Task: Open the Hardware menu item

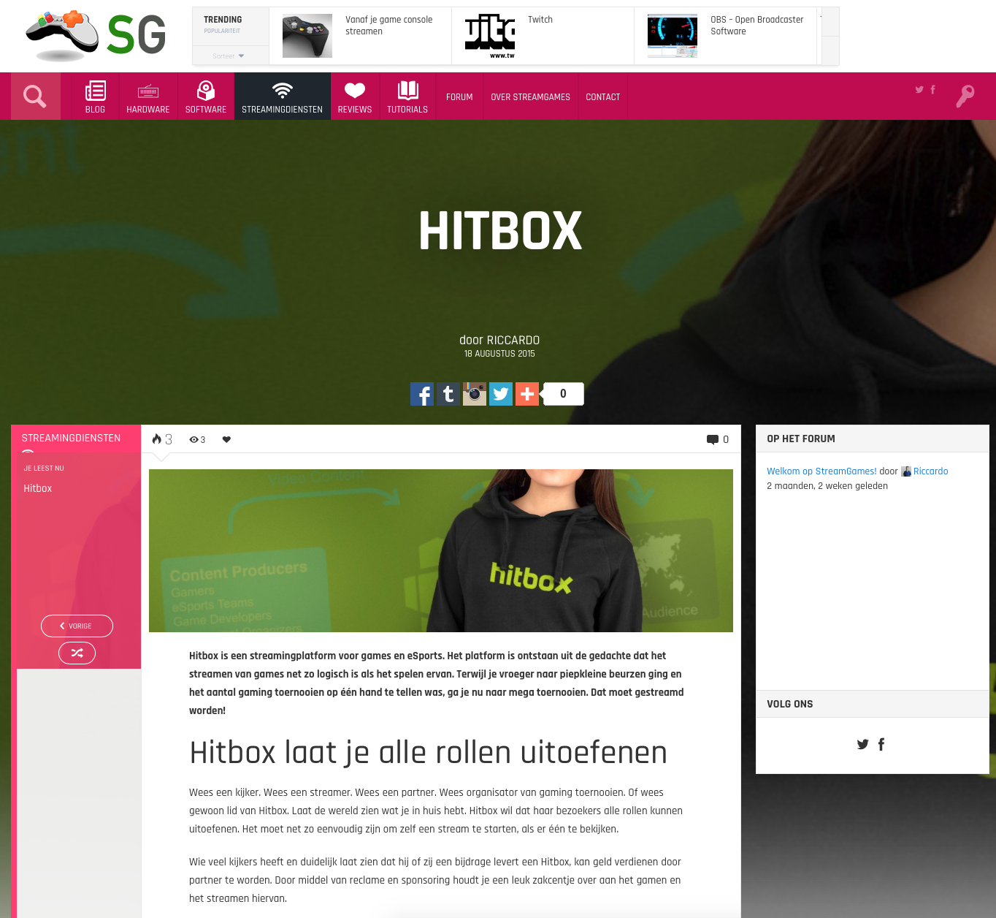Action: coord(148,96)
